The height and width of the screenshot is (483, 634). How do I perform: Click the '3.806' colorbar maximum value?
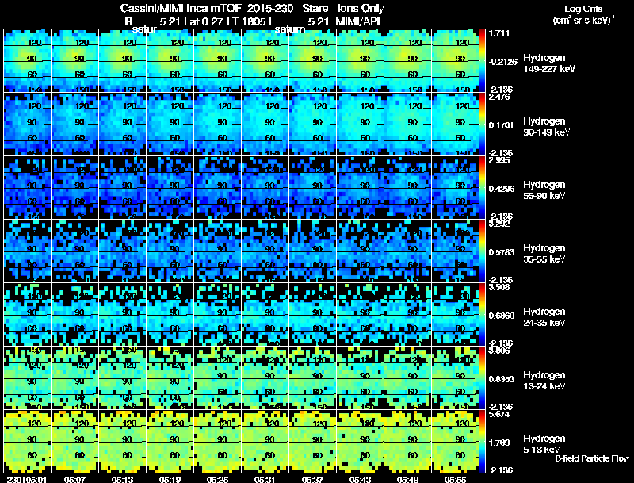(499, 351)
